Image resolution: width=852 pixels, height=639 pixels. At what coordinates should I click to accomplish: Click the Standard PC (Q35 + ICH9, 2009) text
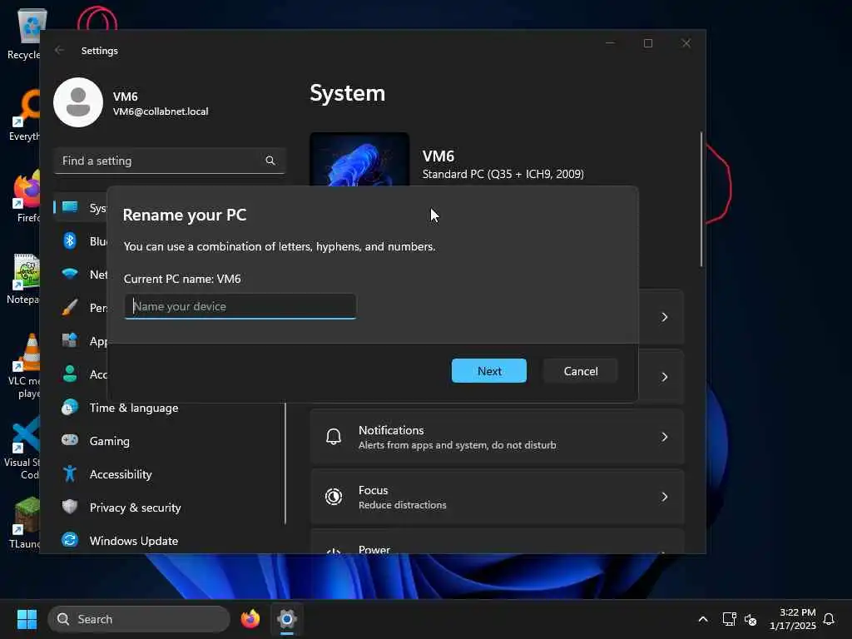[503, 174]
